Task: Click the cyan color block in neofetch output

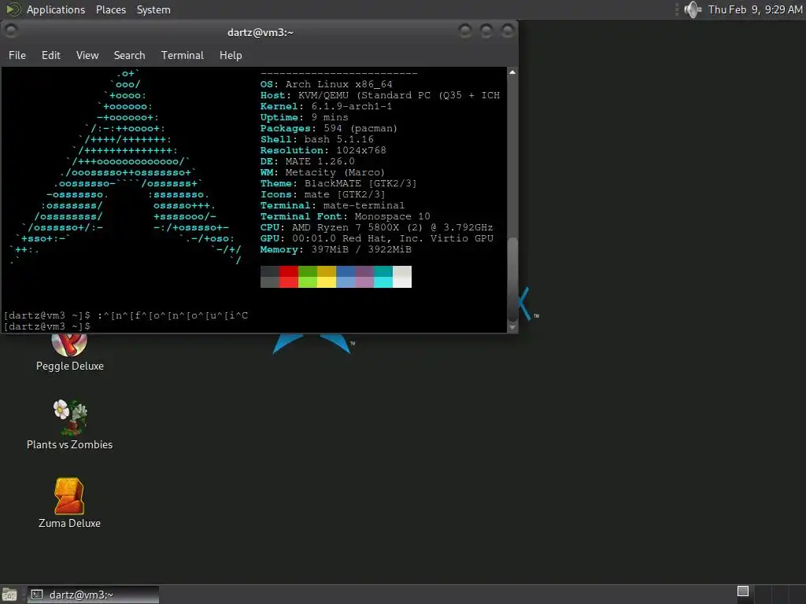Action: [x=383, y=277]
